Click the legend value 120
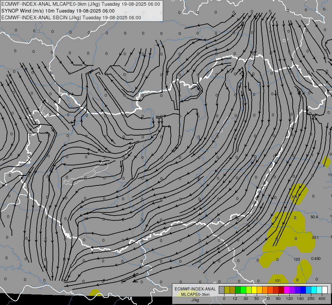 tap(289, 299)
